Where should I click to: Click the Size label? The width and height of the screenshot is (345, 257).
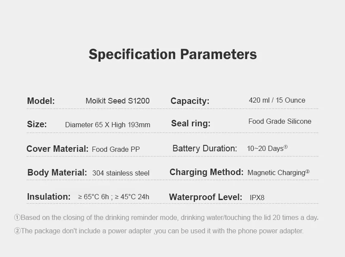(x=37, y=124)
